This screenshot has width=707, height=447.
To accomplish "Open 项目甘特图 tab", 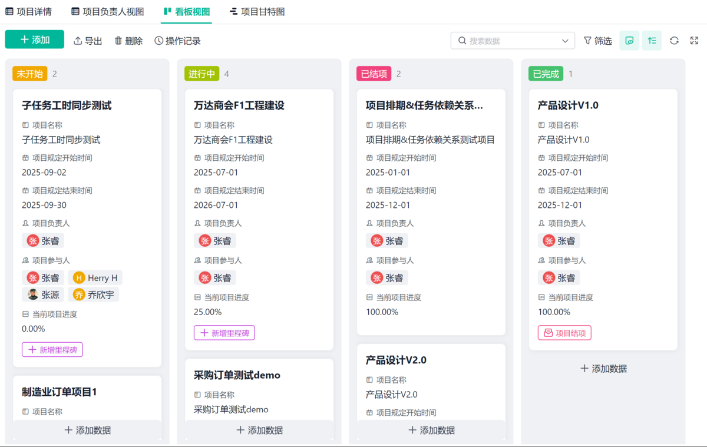I will (x=257, y=11).
